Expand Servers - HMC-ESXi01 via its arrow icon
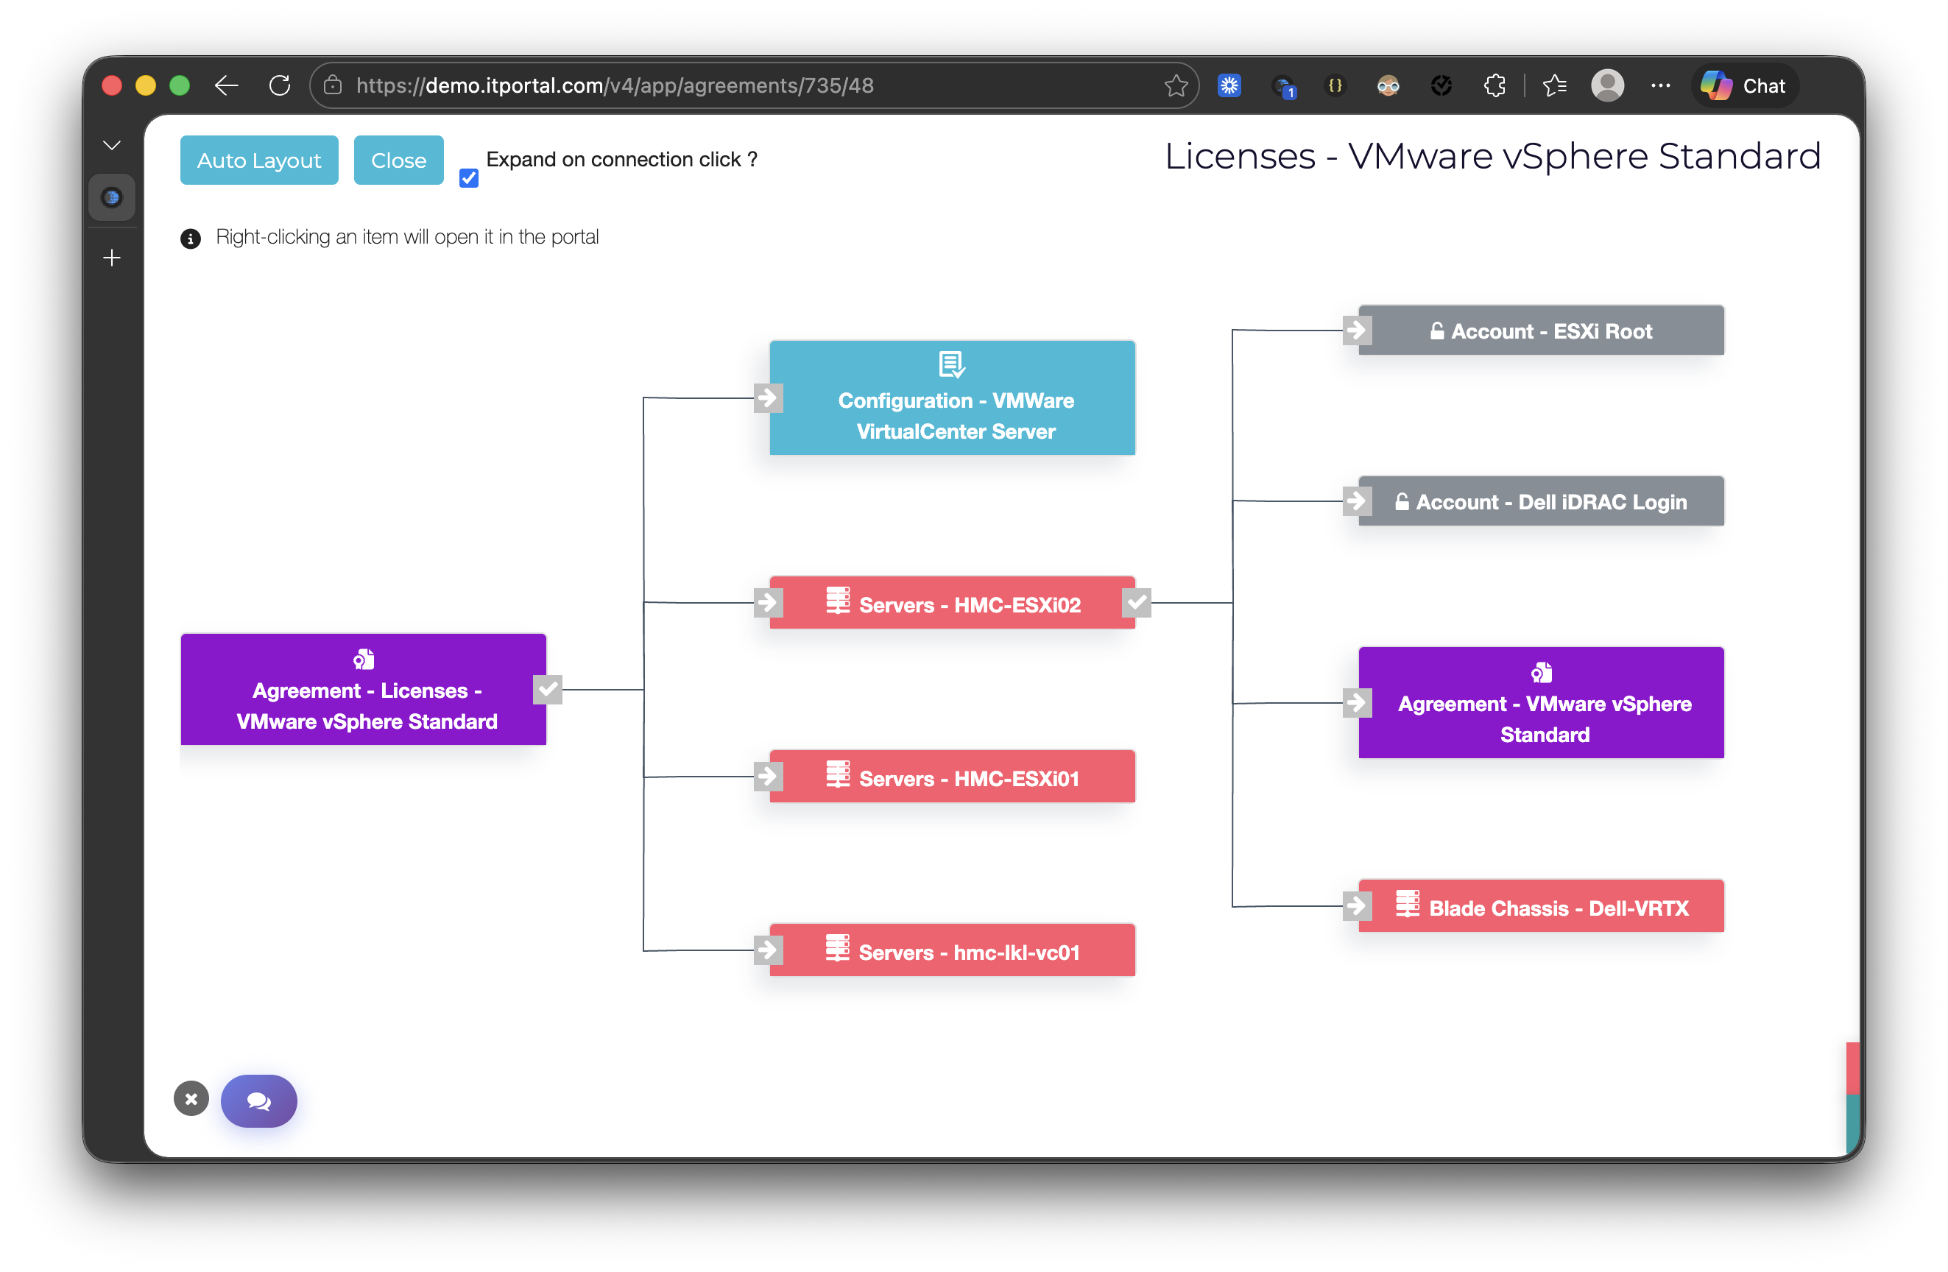The height and width of the screenshot is (1272, 1948). (767, 777)
